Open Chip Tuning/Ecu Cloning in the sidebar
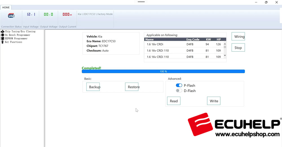Viewport: 282px width, 147px height. [20, 31]
